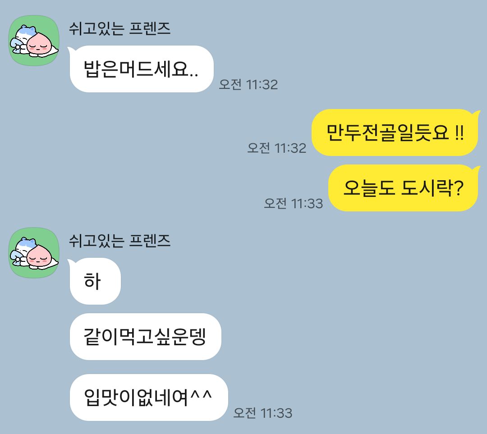Open profile picture above 밥은머드세요 message
Screen dimensions: 487x434
click(34, 41)
